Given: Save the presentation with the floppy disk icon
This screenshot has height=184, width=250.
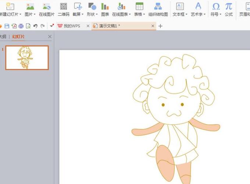Looking at the screenshot, I should 7,26.
